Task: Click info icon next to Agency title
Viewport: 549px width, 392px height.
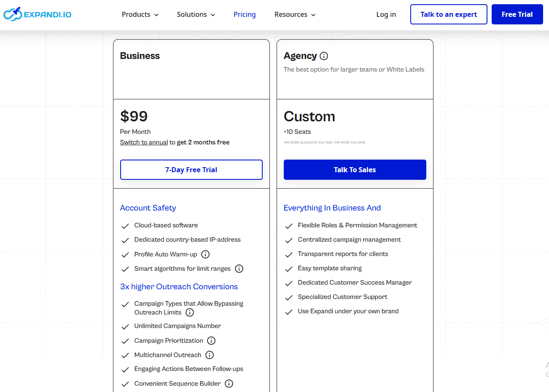Action: (x=324, y=56)
